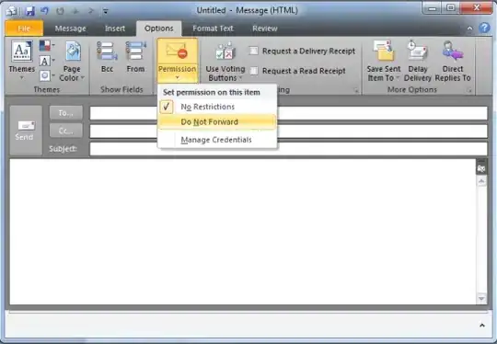Switch to the Insert tab
The image size is (497, 344).
tap(115, 29)
